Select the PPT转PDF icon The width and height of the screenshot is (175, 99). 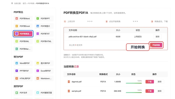pyautogui.click(x=17, y=71)
